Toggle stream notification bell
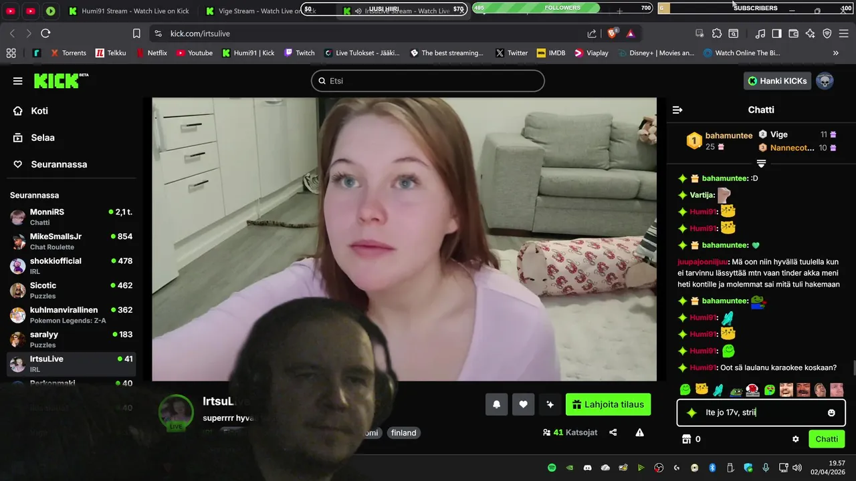Image resolution: width=856 pixels, height=481 pixels. (x=496, y=404)
